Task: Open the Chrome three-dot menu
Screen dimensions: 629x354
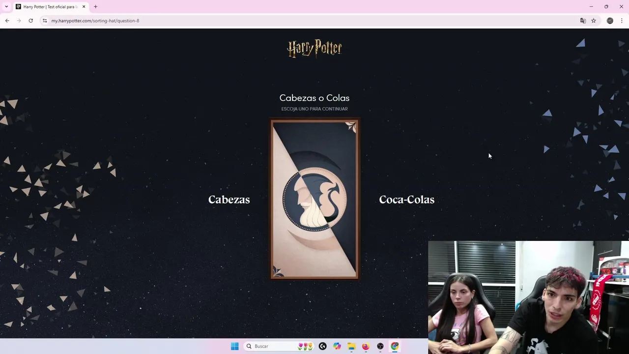Action: point(622,21)
